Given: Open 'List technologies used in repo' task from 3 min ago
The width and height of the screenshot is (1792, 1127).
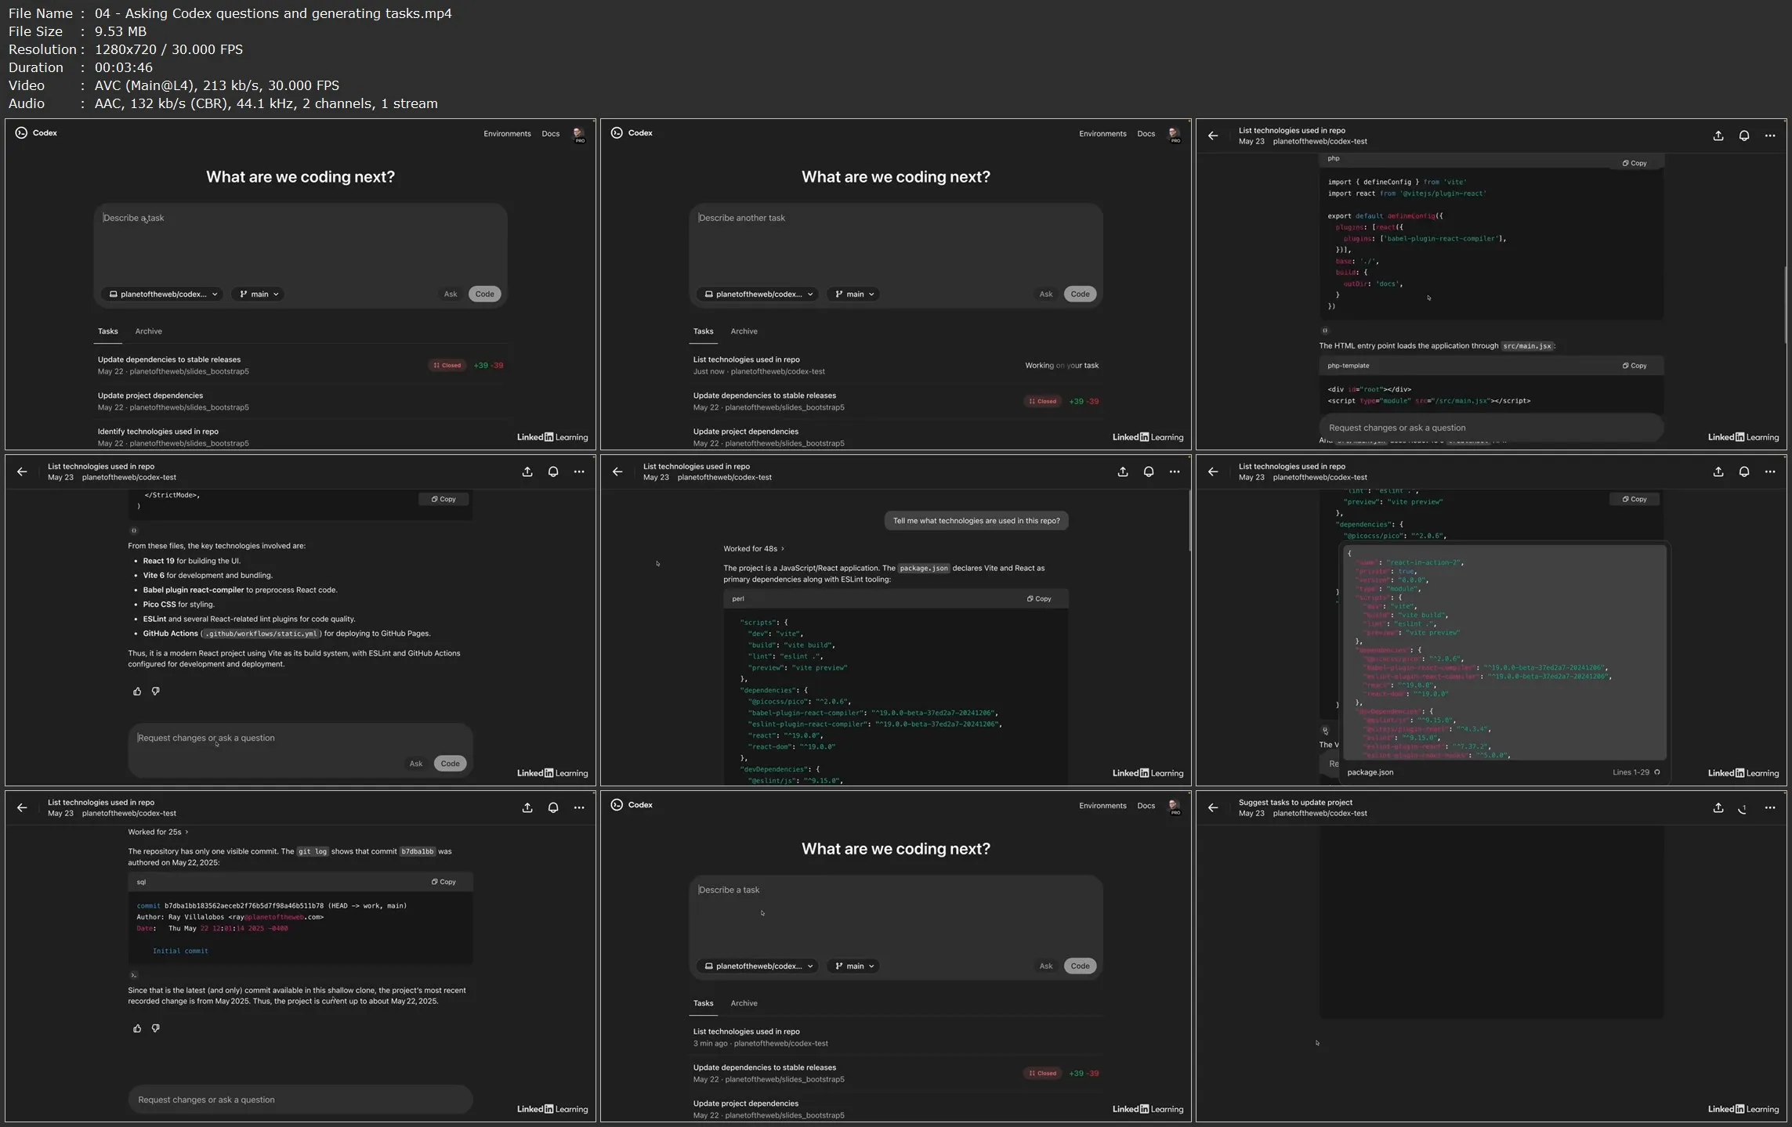Looking at the screenshot, I should point(896,1037).
